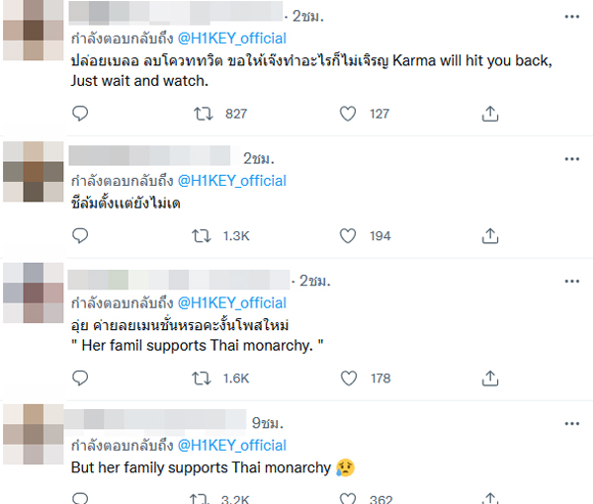Like the tweet with 178 likes
This screenshot has height=504, width=593.
(x=347, y=378)
